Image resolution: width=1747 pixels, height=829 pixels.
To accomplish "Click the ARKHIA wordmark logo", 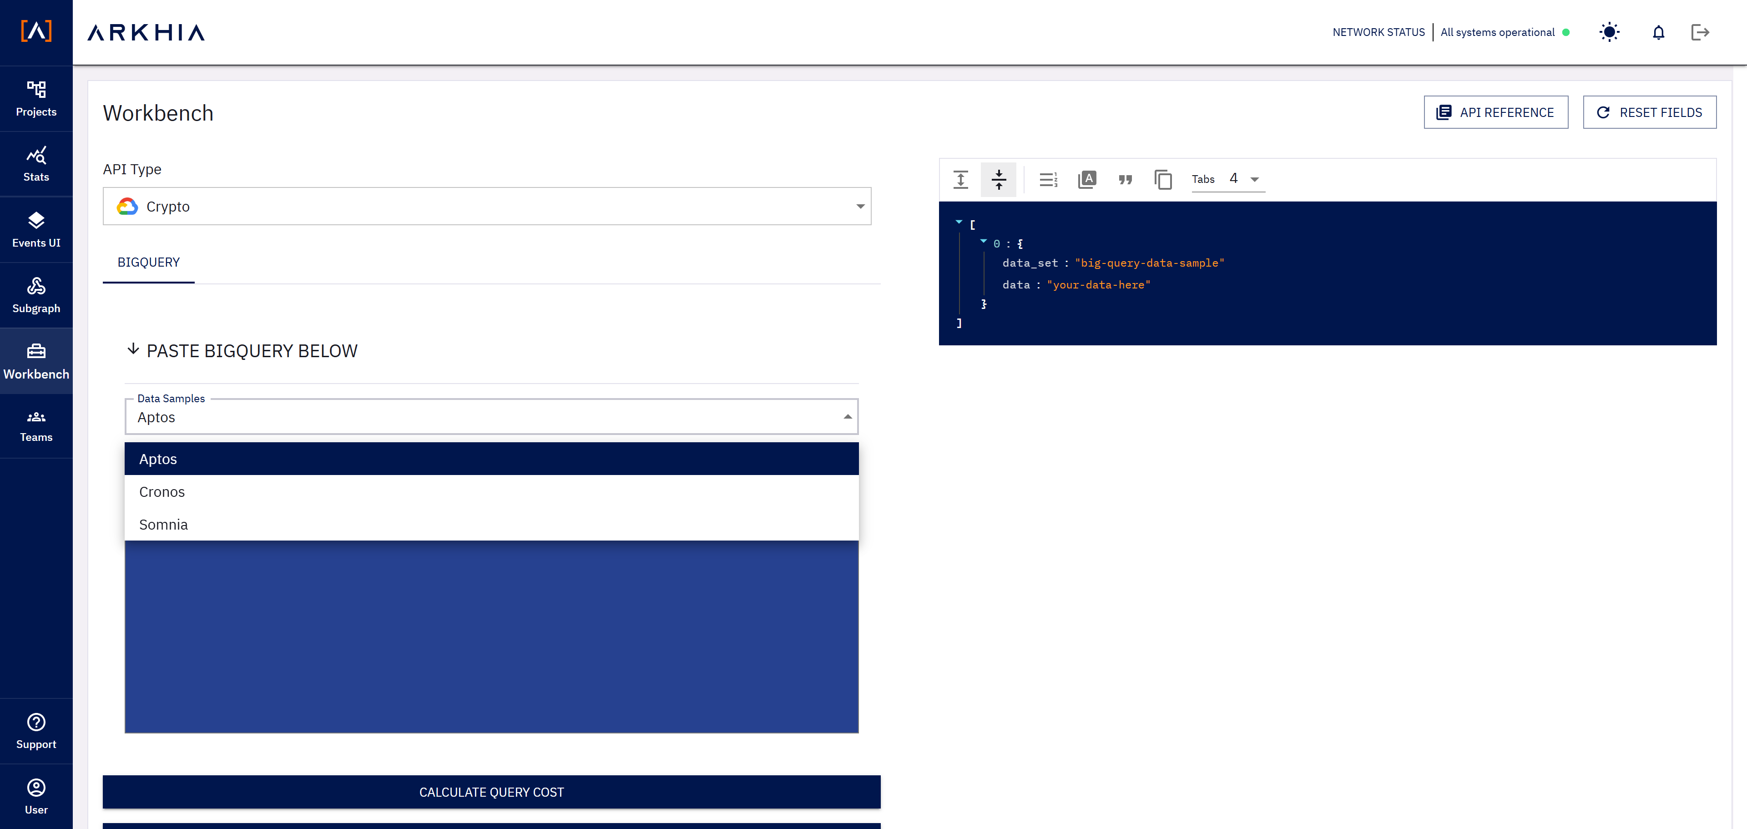I will [x=146, y=33].
